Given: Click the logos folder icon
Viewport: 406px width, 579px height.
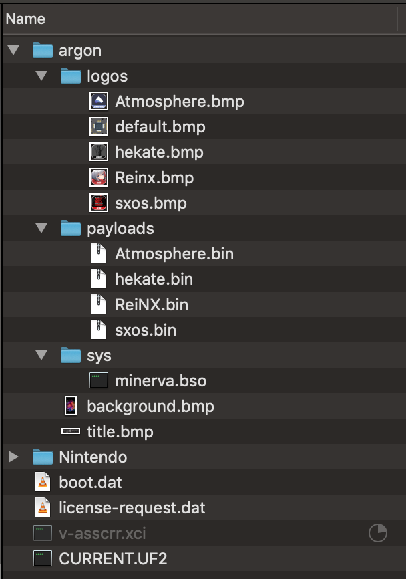Looking at the screenshot, I should [71, 76].
